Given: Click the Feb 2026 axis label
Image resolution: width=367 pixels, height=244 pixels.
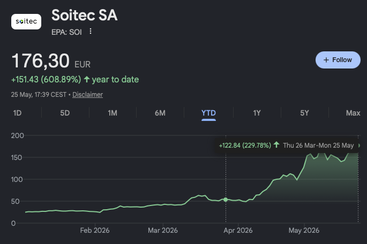Looking at the screenshot, I should point(95,231).
